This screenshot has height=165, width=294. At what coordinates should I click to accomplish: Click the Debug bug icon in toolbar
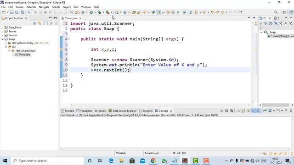83,12
